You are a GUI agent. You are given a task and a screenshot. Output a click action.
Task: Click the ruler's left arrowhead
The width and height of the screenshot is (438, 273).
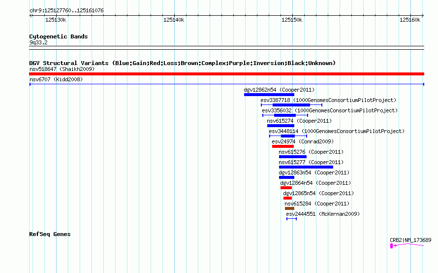click(31, 16)
